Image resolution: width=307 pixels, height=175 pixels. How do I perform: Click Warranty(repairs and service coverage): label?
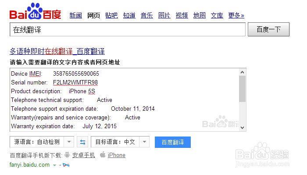click(61, 117)
